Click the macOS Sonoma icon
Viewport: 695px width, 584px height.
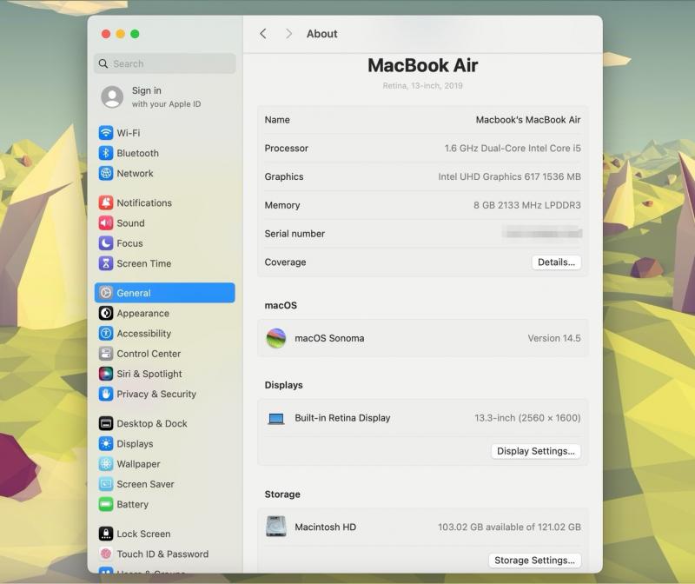coord(276,338)
